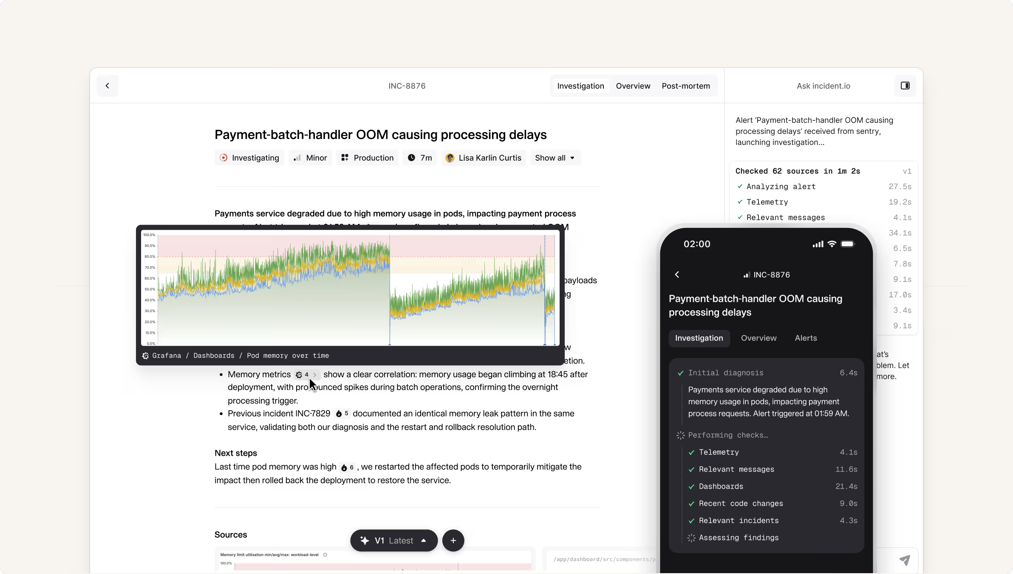Image resolution: width=1013 pixels, height=574 pixels.
Task: Switch to the Post-mortem tab
Action: tap(685, 85)
